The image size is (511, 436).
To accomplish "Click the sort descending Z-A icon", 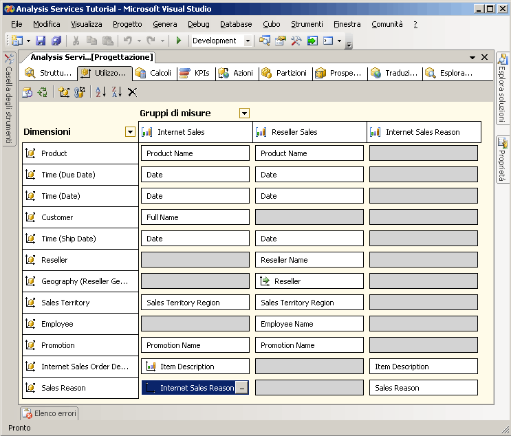I will click(x=116, y=92).
